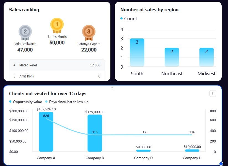The image size is (228, 166).
Task: Click the Company B opportunity bar
Action: coord(95,133)
